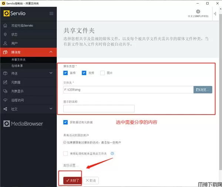Click the users (用户) sidebar icon
This screenshot has width=222, height=187.
pos(5,43)
